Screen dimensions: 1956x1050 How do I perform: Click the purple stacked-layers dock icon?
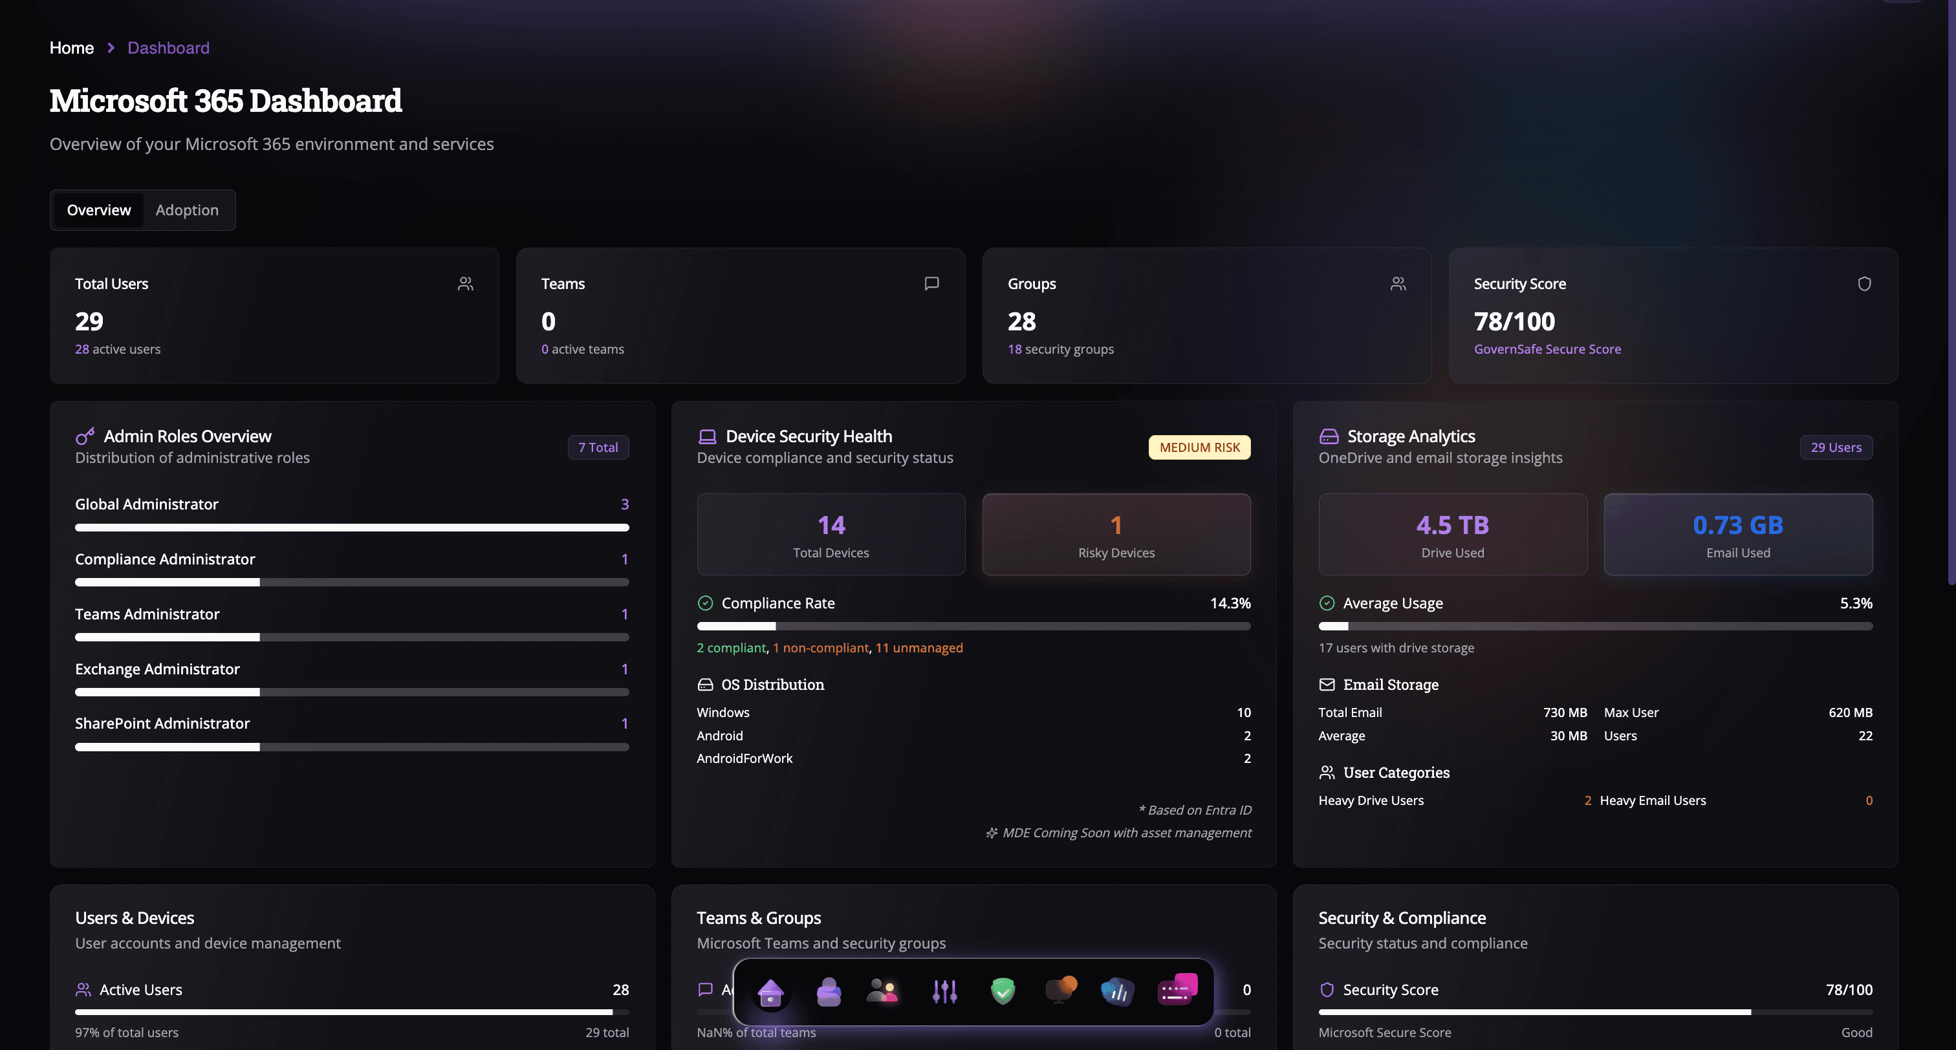pos(829,992)
